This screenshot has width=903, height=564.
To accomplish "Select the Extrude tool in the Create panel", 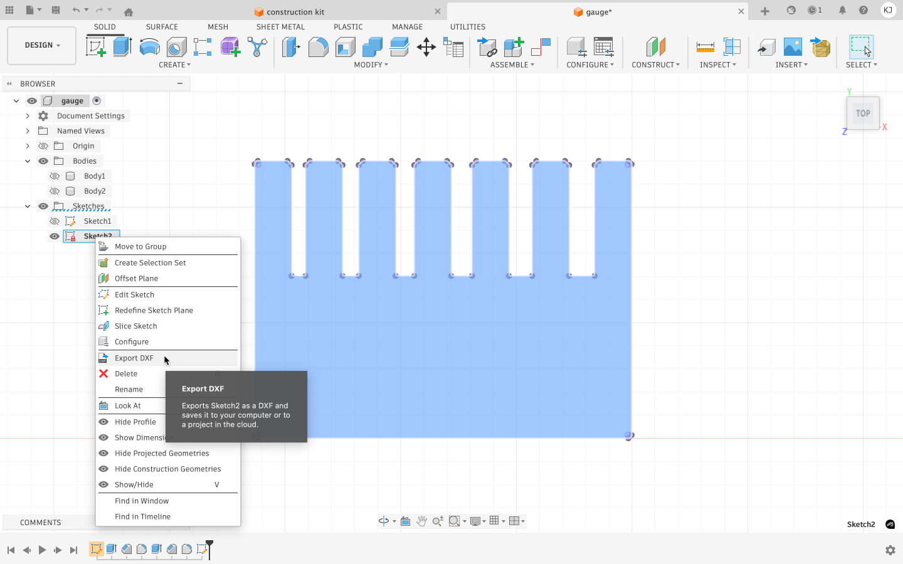I will coord(123,47).
